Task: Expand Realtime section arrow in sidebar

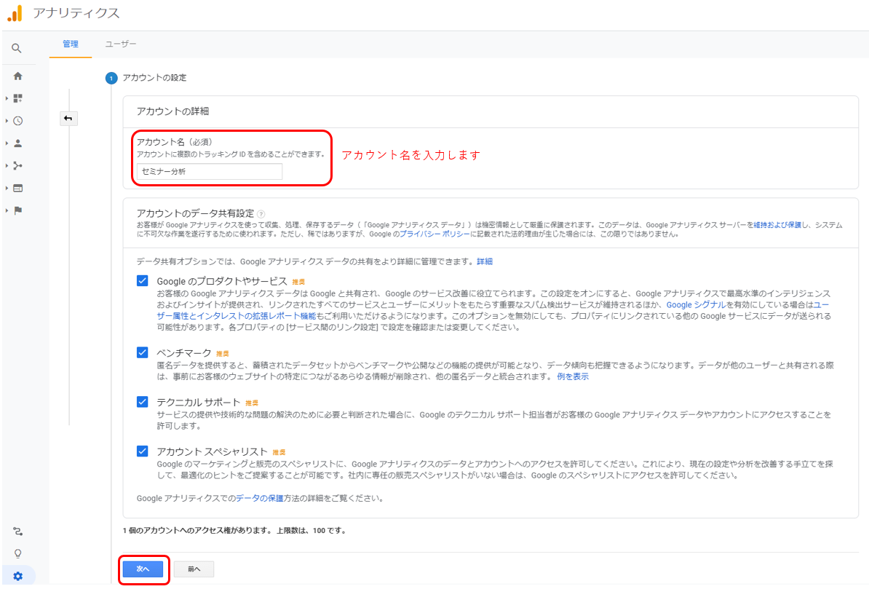Action: [x=7, y=121]
